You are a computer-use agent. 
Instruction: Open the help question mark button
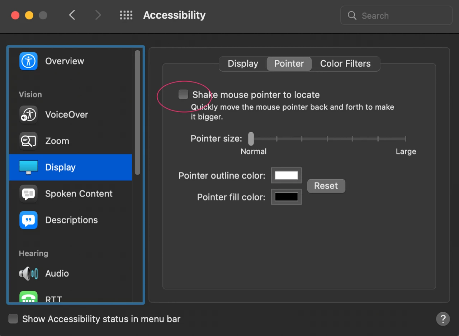pos(443,318)
